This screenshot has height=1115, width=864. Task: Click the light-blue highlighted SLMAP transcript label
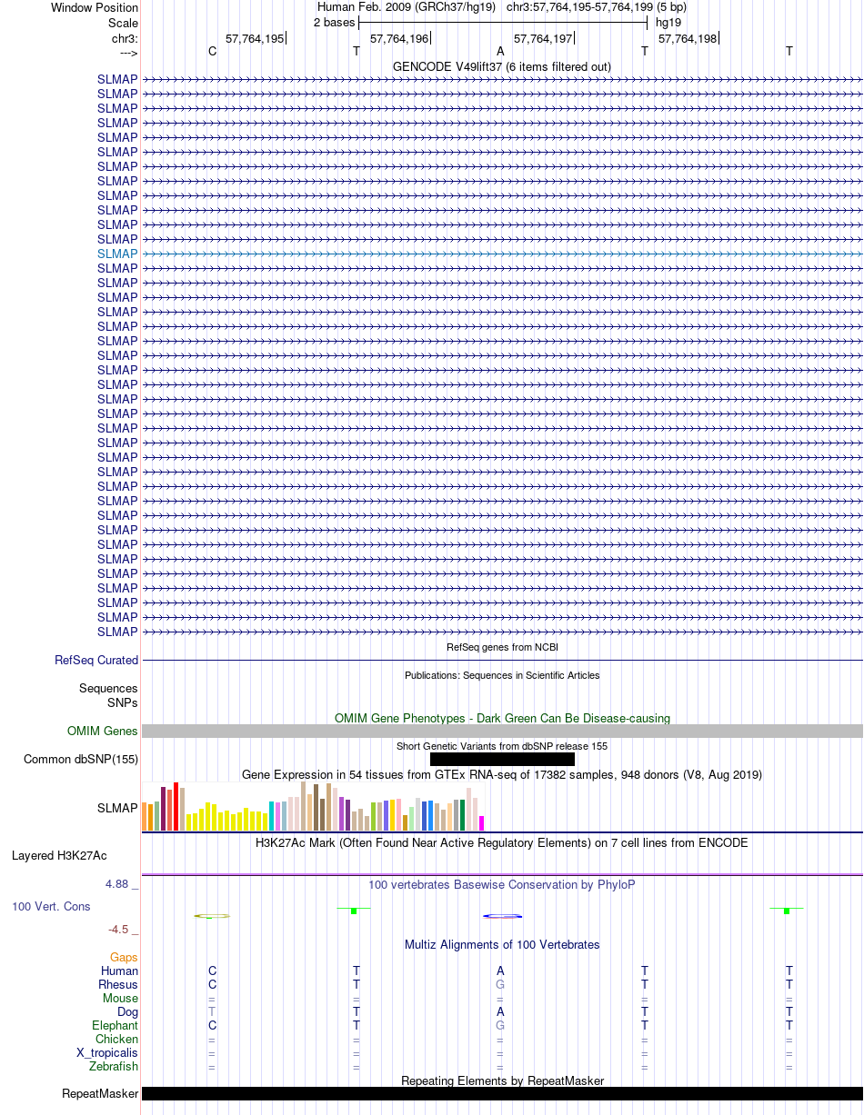pos(118,254)
